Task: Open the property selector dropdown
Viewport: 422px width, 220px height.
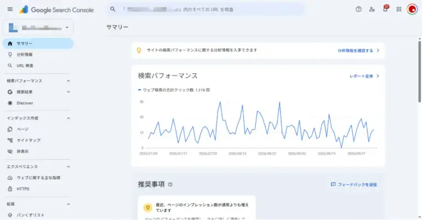Action: tap(38, 27)
